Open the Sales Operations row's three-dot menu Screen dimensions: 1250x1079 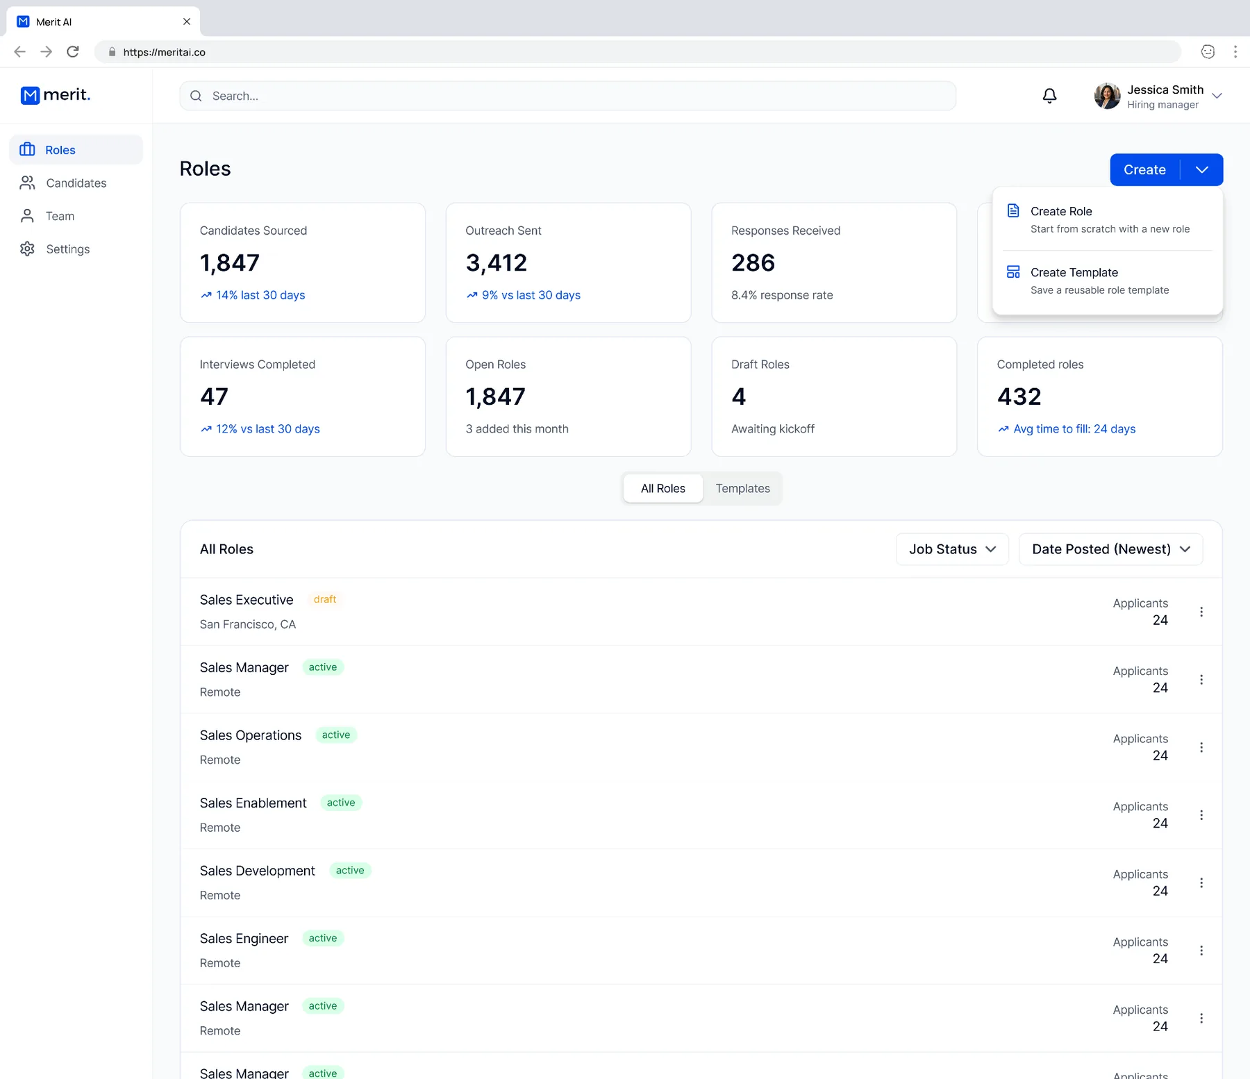[1201, 747]
